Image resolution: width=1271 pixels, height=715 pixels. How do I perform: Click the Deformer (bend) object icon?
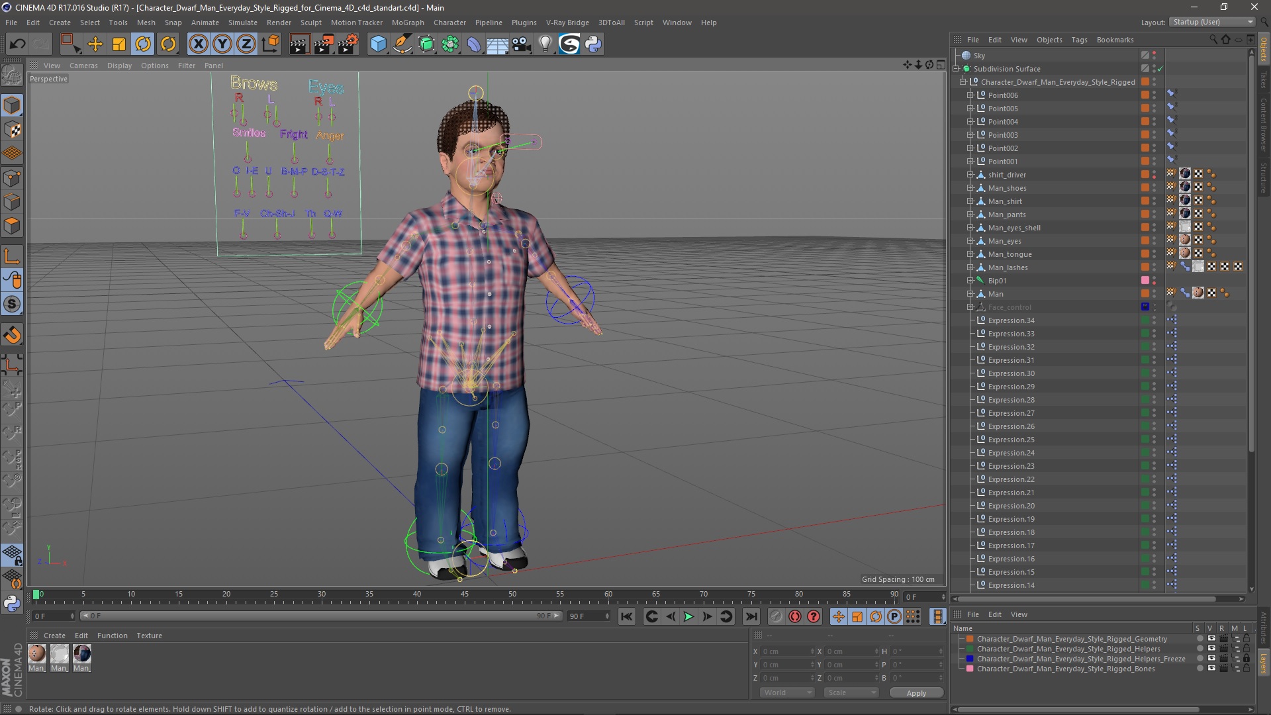point(474,44)
